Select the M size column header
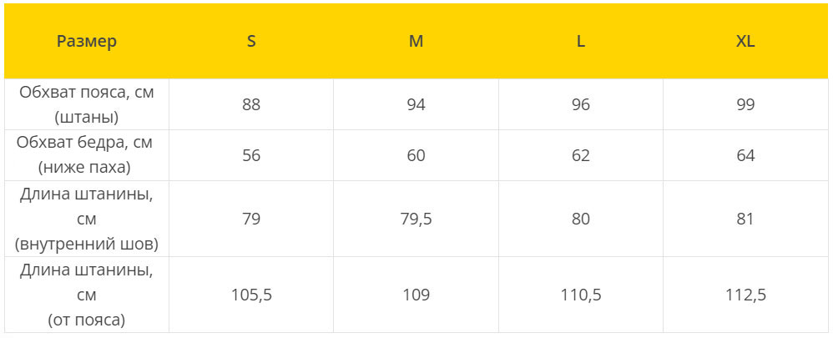This screenshot has width=833, height=338. [416, 42]
